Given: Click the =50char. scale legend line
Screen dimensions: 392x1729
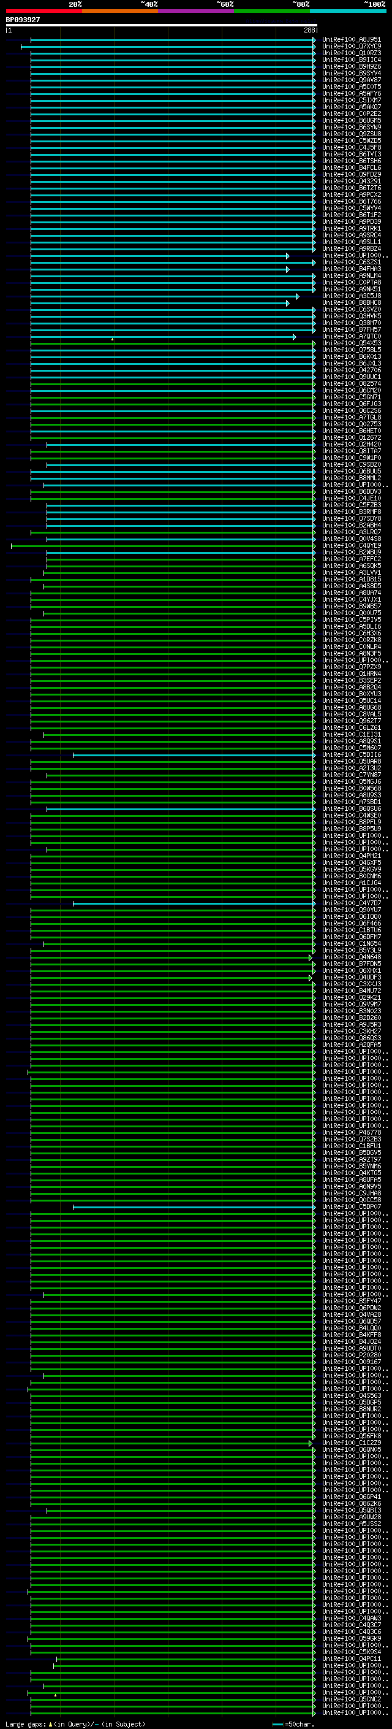Looking at the screenshot, I should click(277, 1724).
